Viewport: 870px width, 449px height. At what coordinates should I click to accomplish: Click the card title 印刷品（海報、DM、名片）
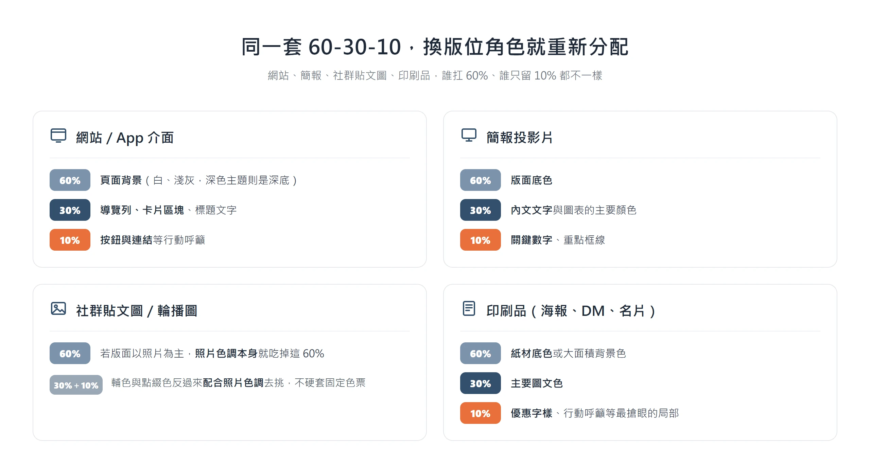571,311
